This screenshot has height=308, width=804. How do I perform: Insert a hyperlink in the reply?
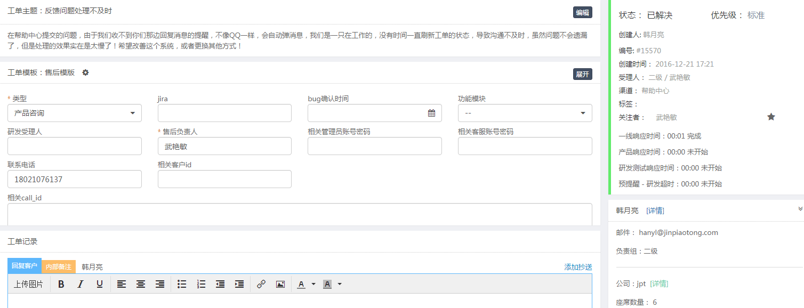point(261,284)
